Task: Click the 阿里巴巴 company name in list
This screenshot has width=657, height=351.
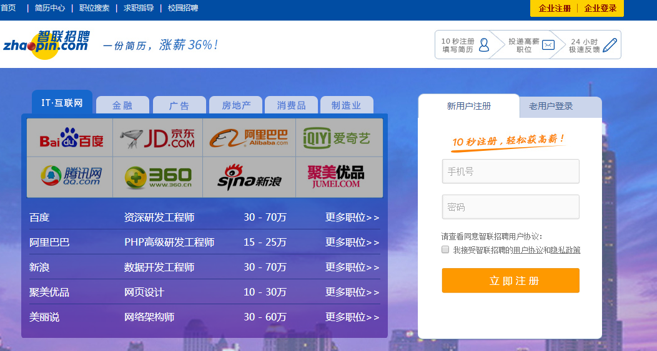Action: (x=49, y=243)
